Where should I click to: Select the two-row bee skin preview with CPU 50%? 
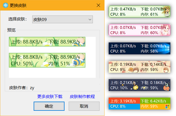coord(47,60)
